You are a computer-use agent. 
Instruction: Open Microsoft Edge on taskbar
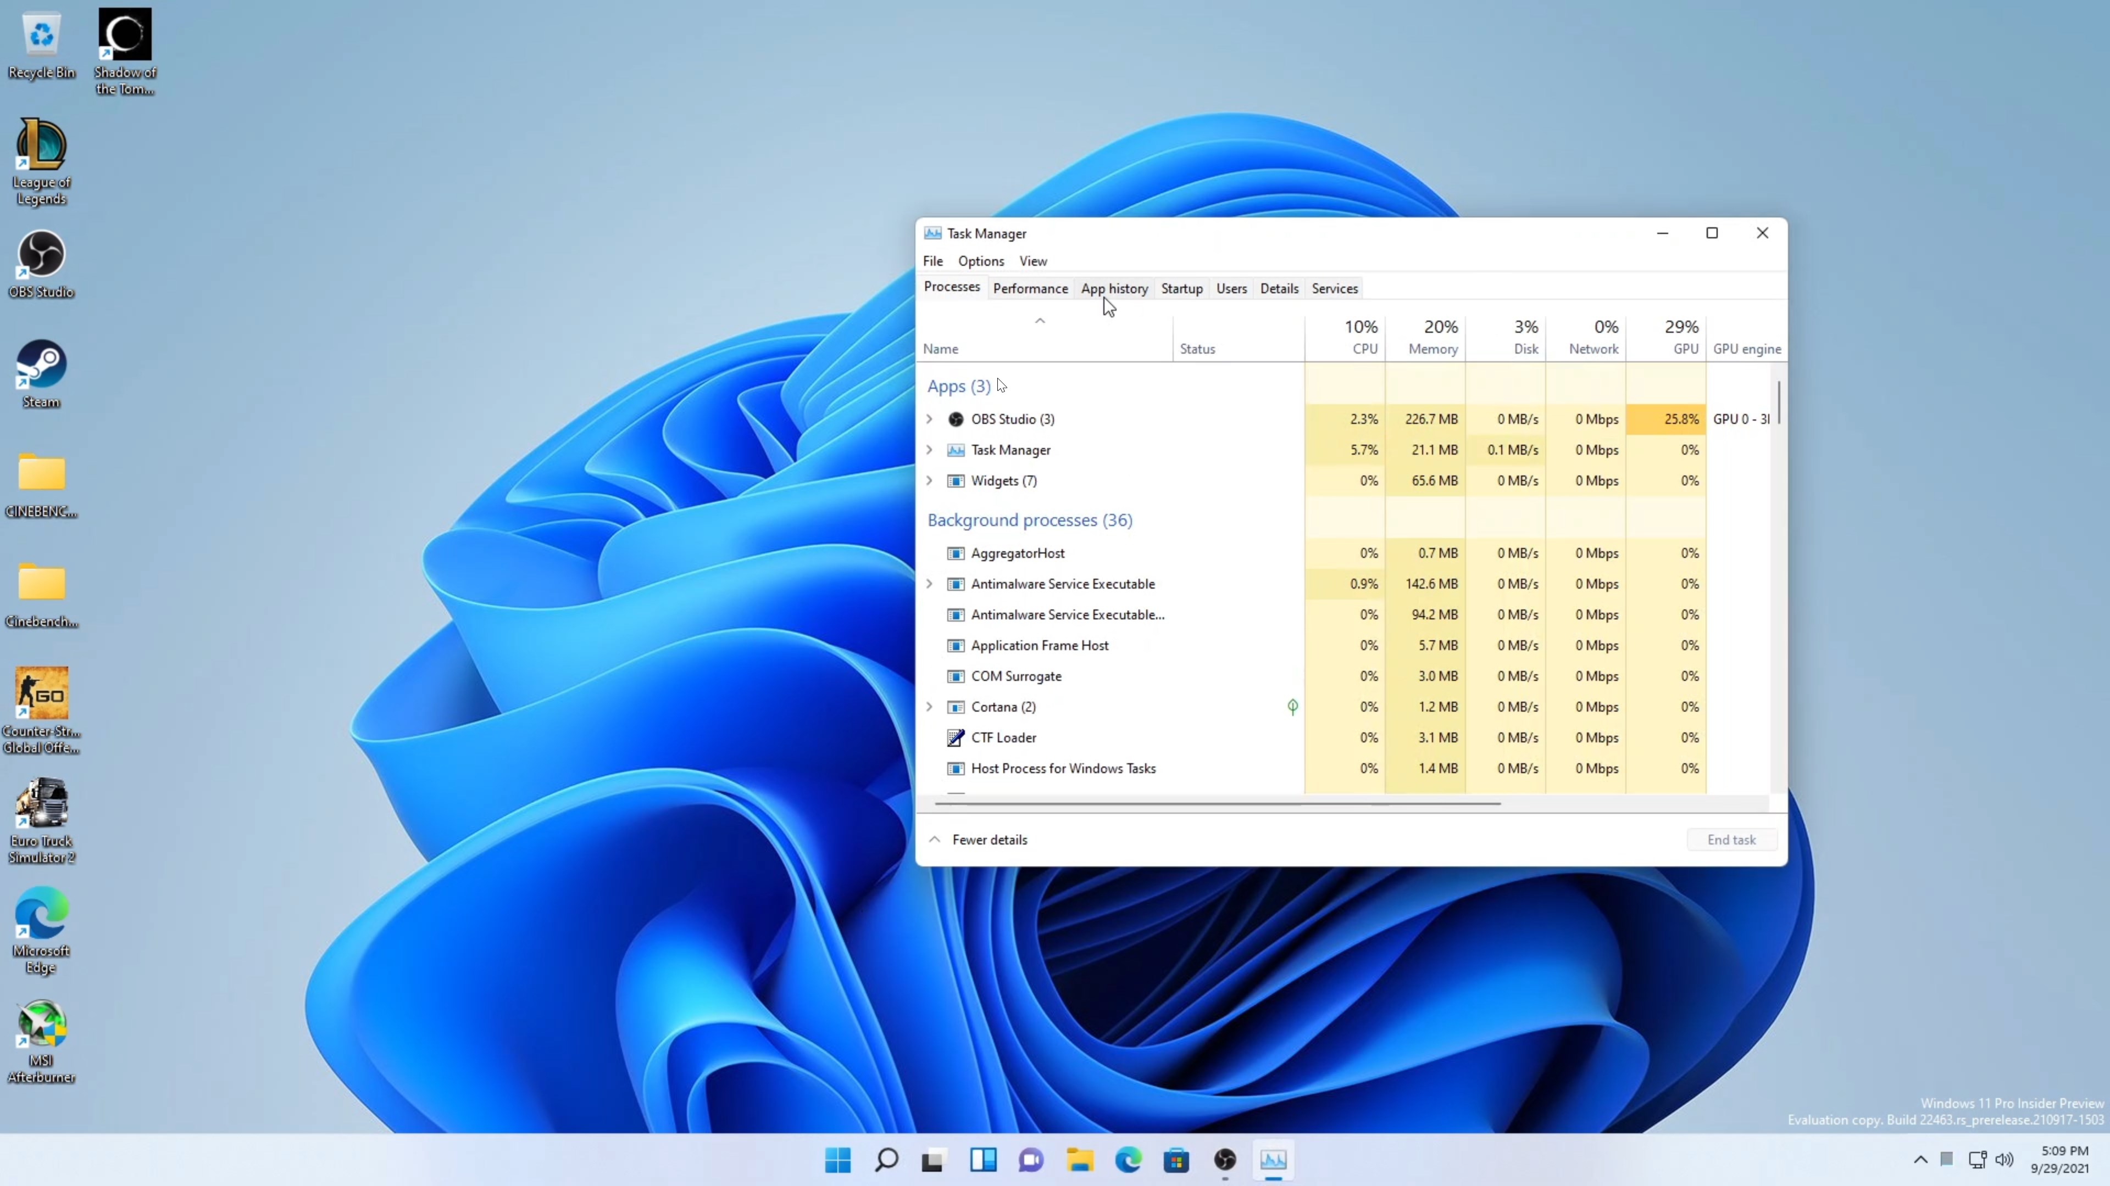pyautogui.click(x=1128, y=1160)
